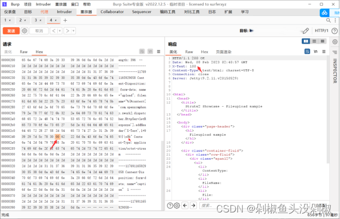Select top-bottom split layout icon

(x=314, y=41)
